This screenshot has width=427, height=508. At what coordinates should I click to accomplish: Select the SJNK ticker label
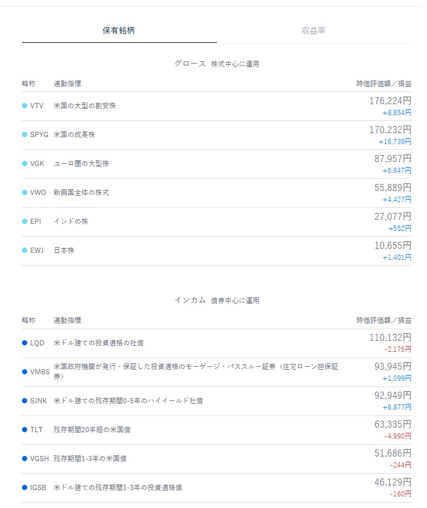[39, 401]
